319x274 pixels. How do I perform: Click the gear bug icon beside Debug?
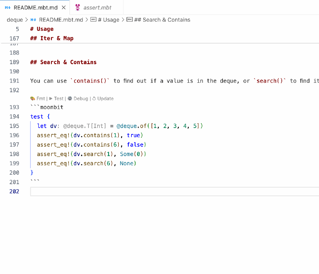click(x=70, y=98)
